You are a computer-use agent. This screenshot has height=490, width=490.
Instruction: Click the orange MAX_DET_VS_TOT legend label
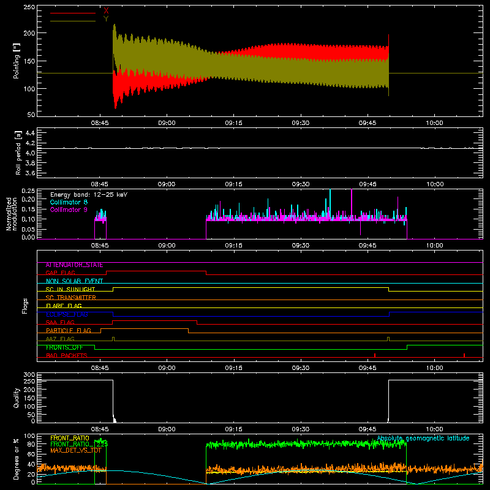tap(76, 450)
